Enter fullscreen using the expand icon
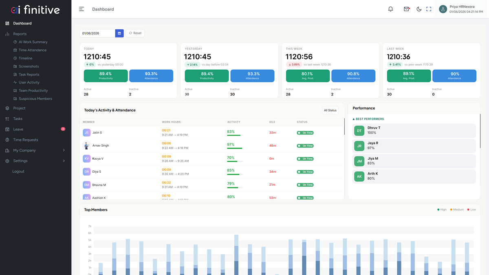Image resolution: width=489 pixels, height=275 pixels. (429, 9)
